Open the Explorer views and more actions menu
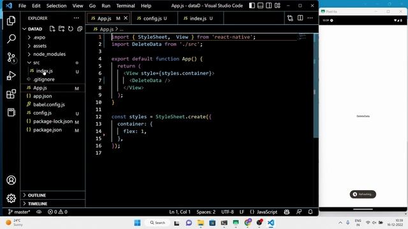This screenshot has height=229, width=408. point(76,18)
